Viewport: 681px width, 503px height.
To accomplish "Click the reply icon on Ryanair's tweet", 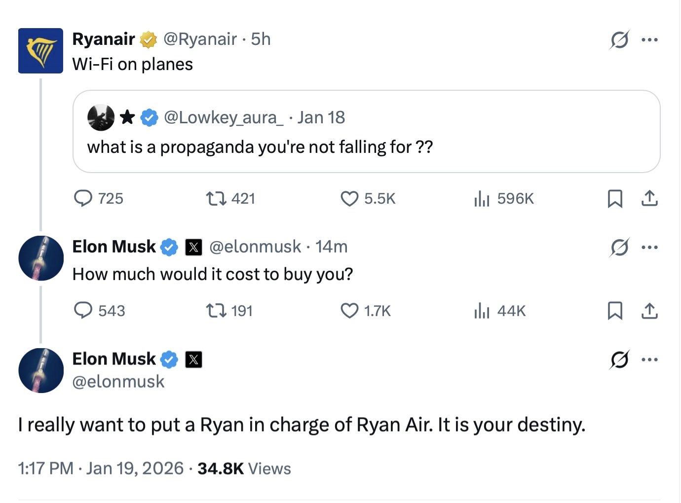I will [84, 198].
